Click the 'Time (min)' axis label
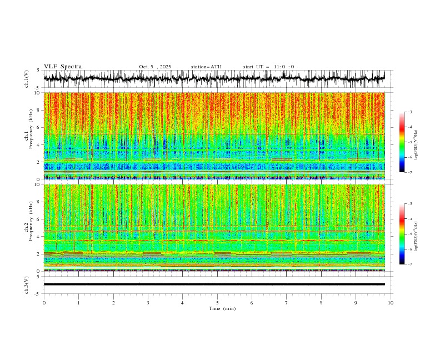Image resolution: width=440 pixels, height=340 pixels. click(x=222, y=308)
